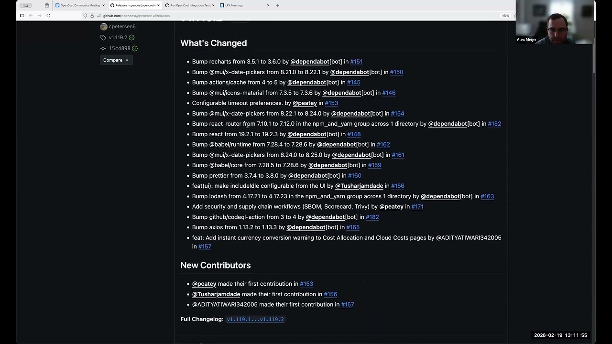Open pull request #165 link
The image size is (612, 344).
coord(353,227)
